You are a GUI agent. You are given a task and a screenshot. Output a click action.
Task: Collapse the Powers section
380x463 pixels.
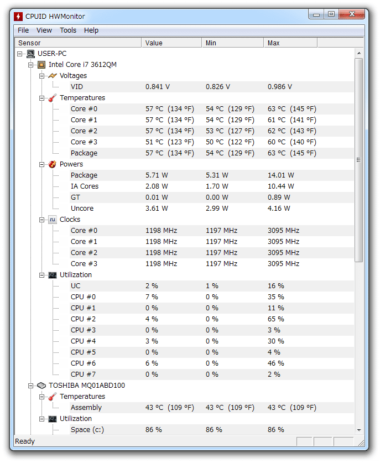pyautogui.click(x=41, y=164)
